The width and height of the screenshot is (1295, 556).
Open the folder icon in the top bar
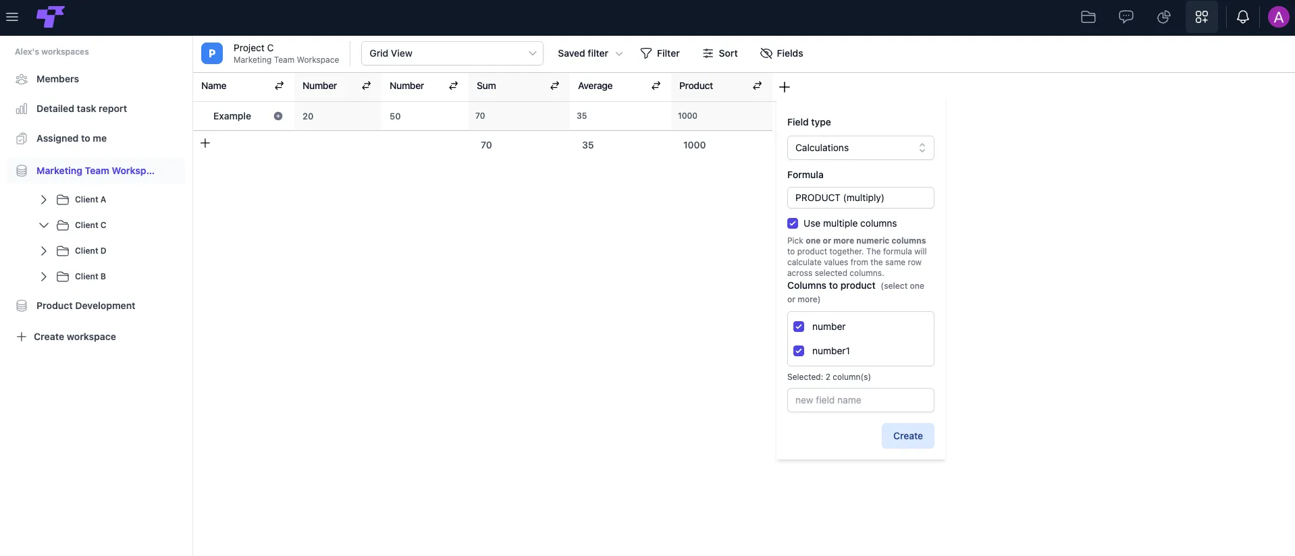[1088, 17]
